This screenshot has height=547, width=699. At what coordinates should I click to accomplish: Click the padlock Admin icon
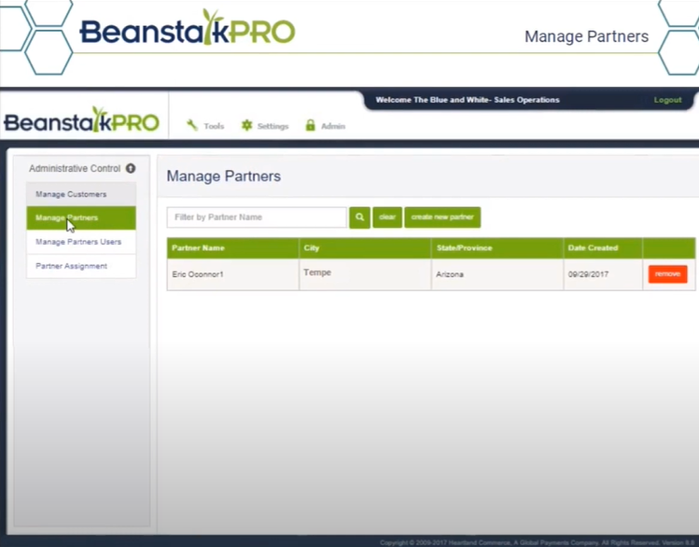pos(310,125)
